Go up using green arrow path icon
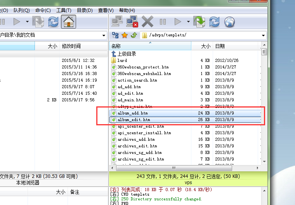Image resolution: width=295 pixels, height=205 pixels. point(134,35)
